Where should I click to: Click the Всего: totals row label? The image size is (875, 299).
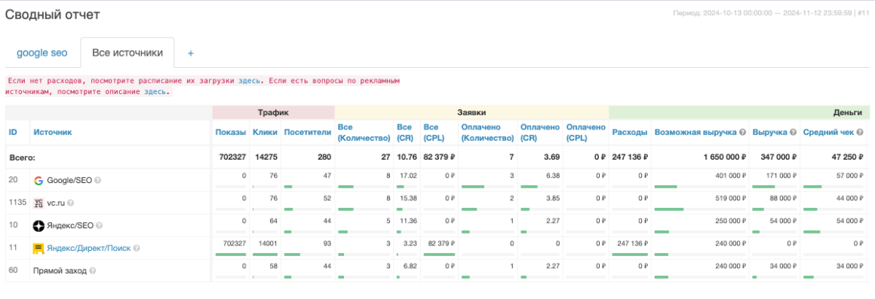(x=23, y=157)
